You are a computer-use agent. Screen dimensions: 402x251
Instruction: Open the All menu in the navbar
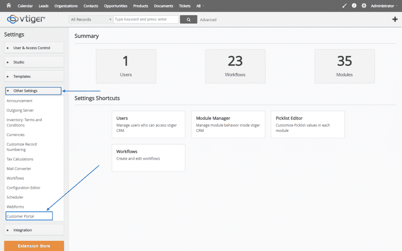click(199, 6)
